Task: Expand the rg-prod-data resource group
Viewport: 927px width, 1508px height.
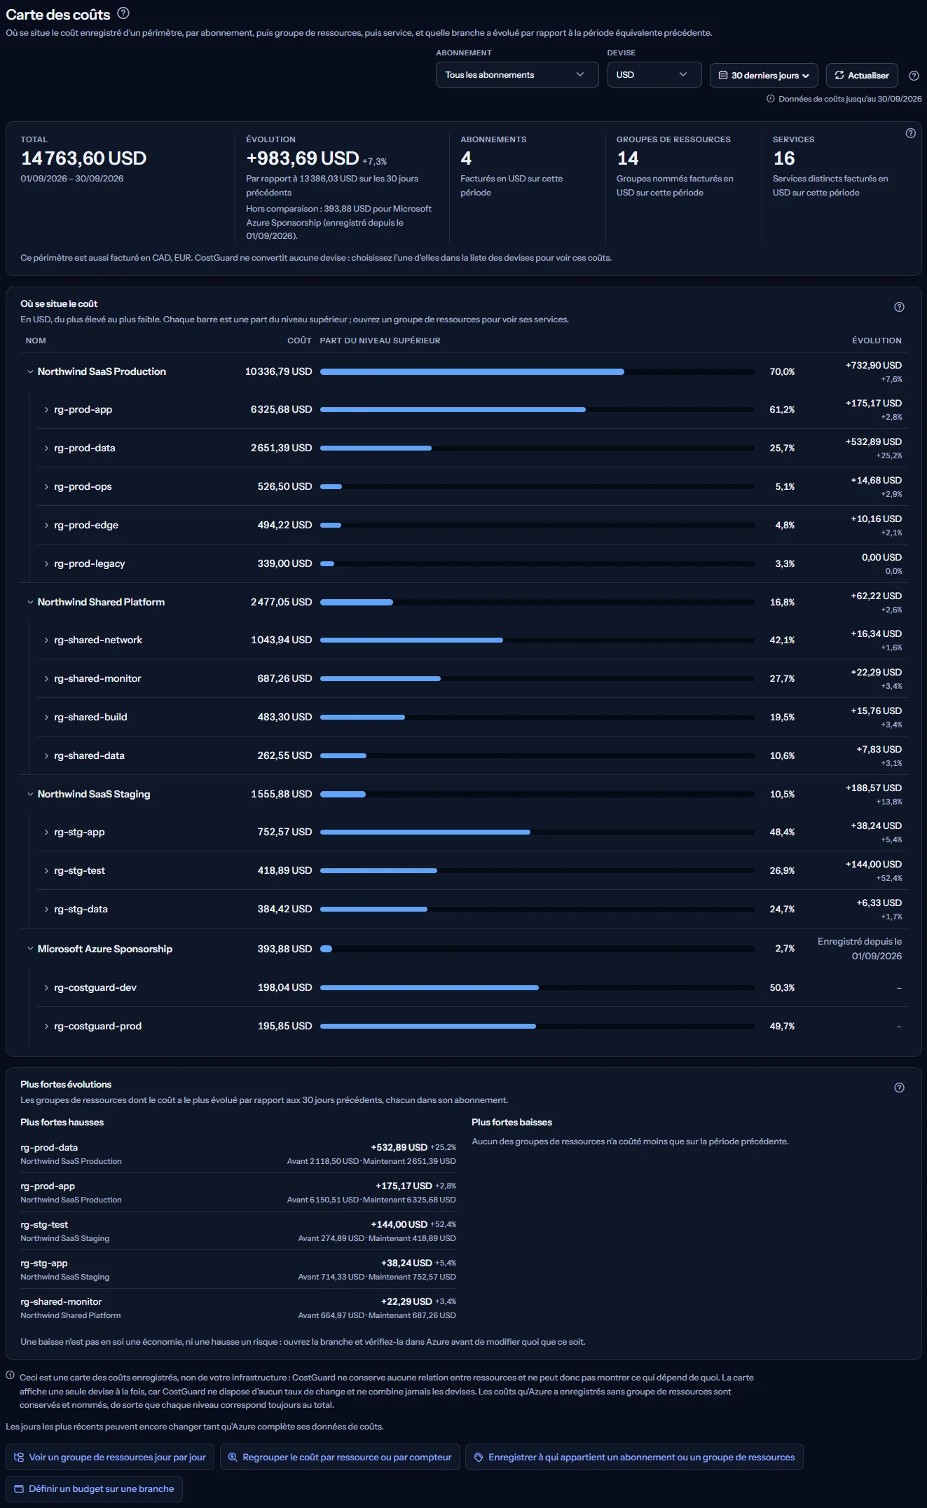Action: [46, 448]
